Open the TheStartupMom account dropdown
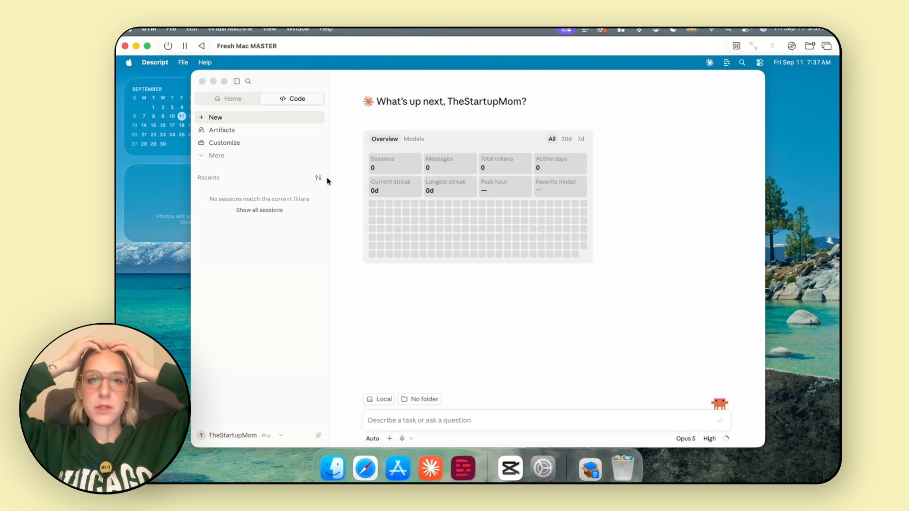 [241, 435]
